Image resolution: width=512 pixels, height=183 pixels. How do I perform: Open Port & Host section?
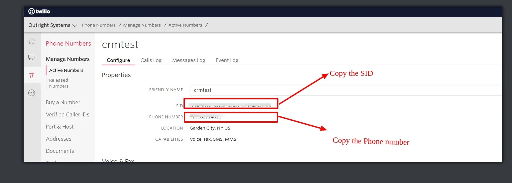click(60, 127)
